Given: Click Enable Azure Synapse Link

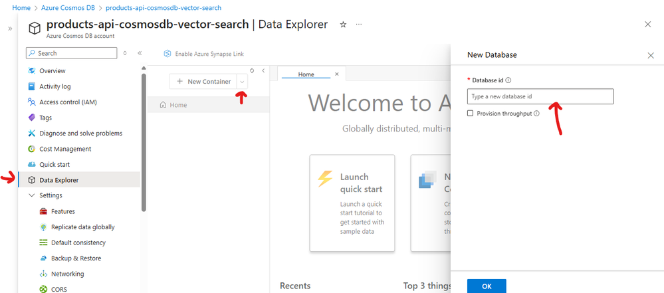Looking at the screenshot, I should (x=203, y=54).
